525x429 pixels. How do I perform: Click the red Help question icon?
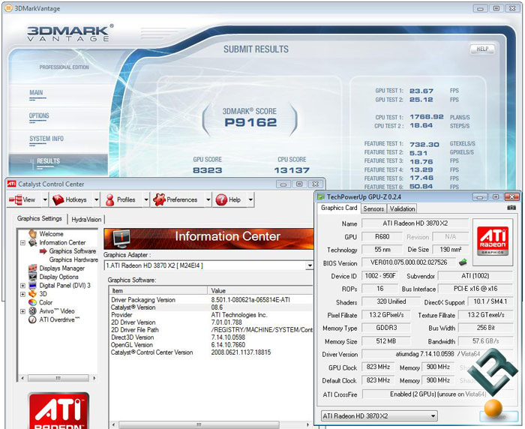coord(221,200)
